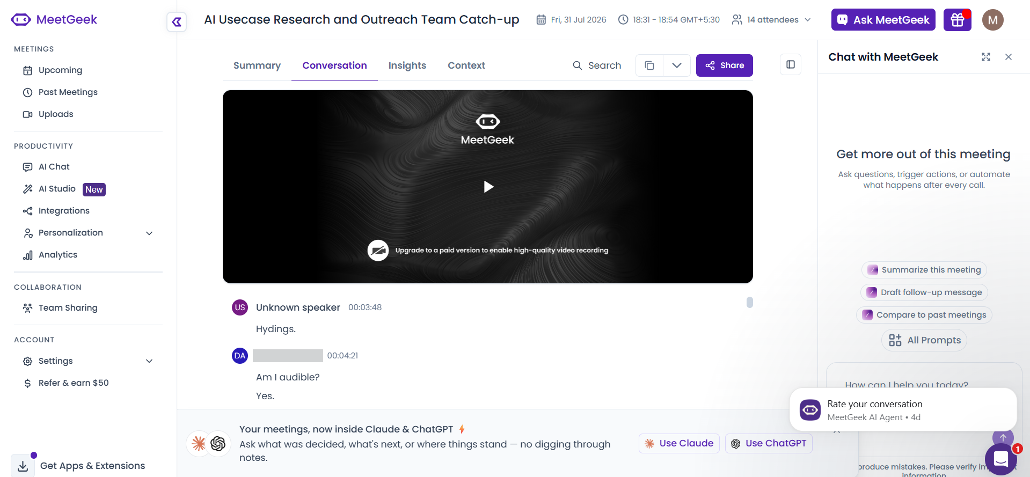
Task: Select the Compare to past meetings prompt
Action: click(924, 315)
